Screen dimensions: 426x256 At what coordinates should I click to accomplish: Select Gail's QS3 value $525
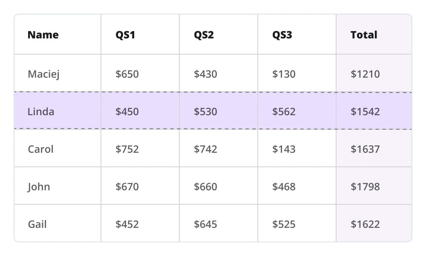pyautogui.click(x=284, y=224)
